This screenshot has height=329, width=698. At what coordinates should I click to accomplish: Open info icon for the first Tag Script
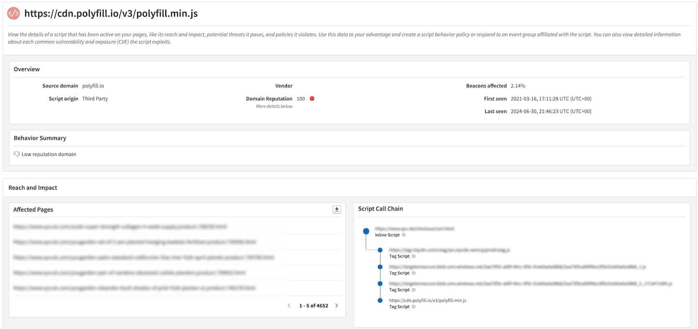[413, 256]
